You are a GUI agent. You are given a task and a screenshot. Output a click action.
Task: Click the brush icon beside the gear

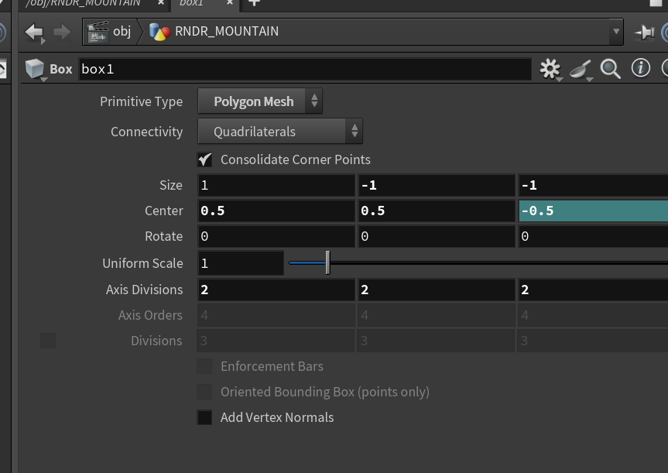tap(581, 69)
